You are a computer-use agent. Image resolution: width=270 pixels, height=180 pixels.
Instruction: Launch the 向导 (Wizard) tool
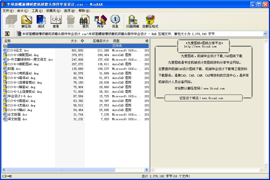[x=101, y=21]
